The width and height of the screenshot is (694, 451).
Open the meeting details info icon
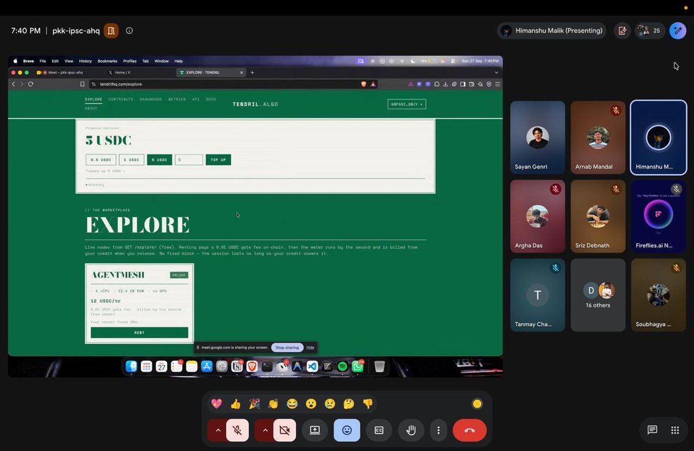pos(129,31)
